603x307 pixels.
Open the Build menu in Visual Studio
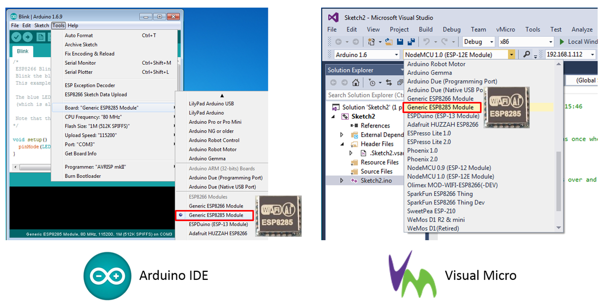pos(426,30)
